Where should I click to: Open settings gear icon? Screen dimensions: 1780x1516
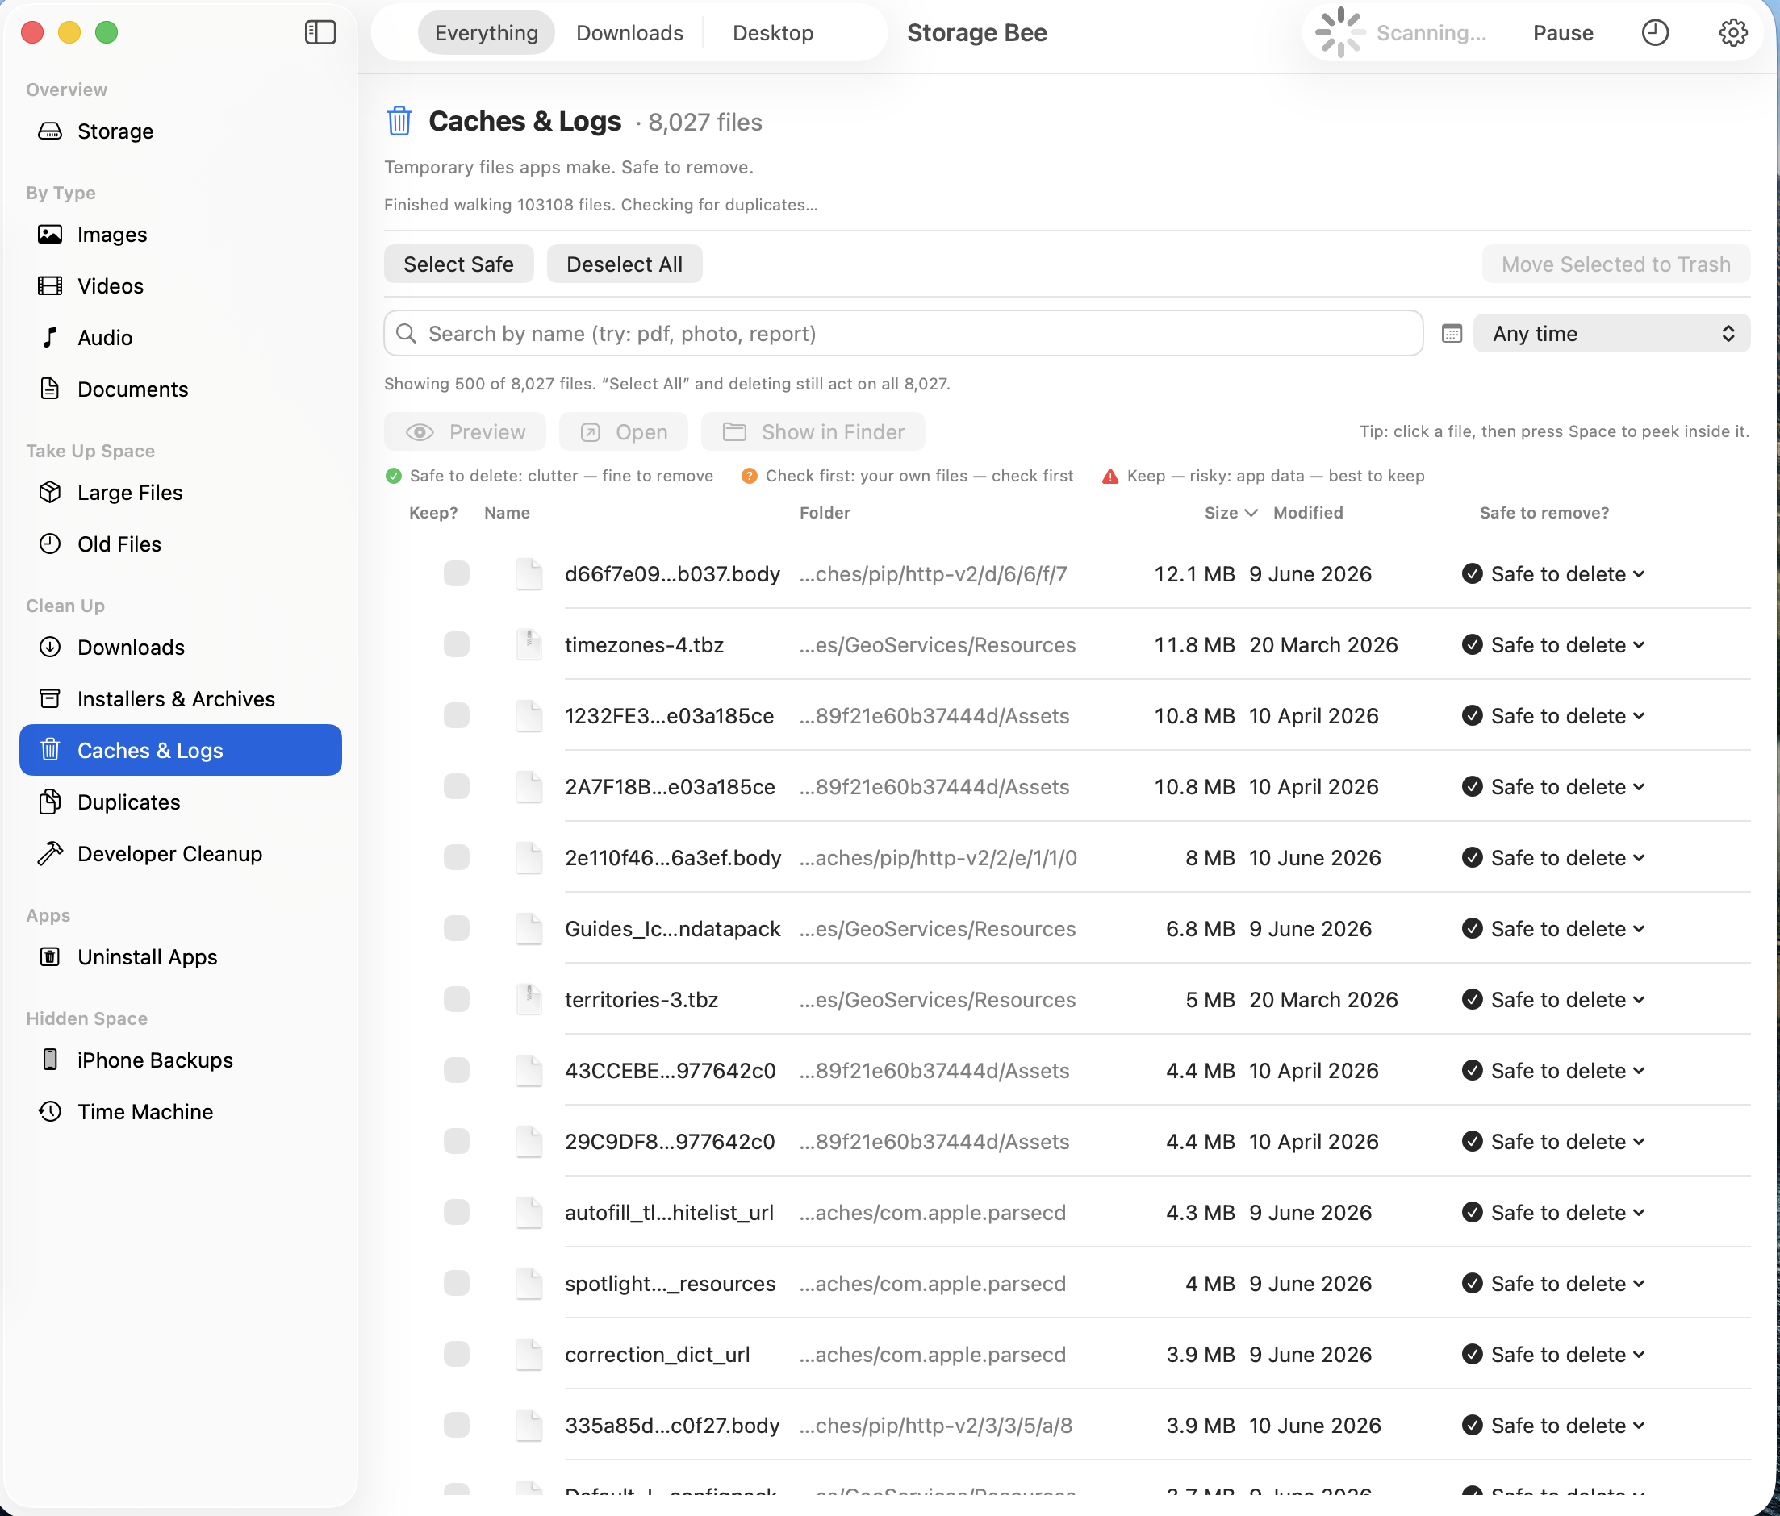(1732, 32)
